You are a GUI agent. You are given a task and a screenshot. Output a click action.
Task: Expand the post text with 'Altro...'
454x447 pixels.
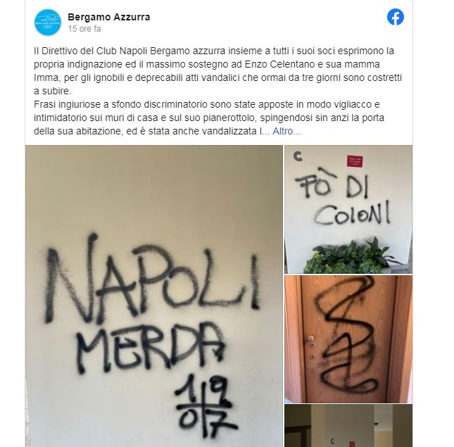[286, 131]
